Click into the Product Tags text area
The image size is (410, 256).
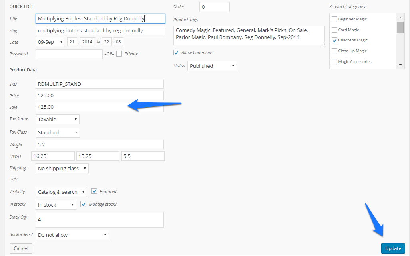pos(249,35)
